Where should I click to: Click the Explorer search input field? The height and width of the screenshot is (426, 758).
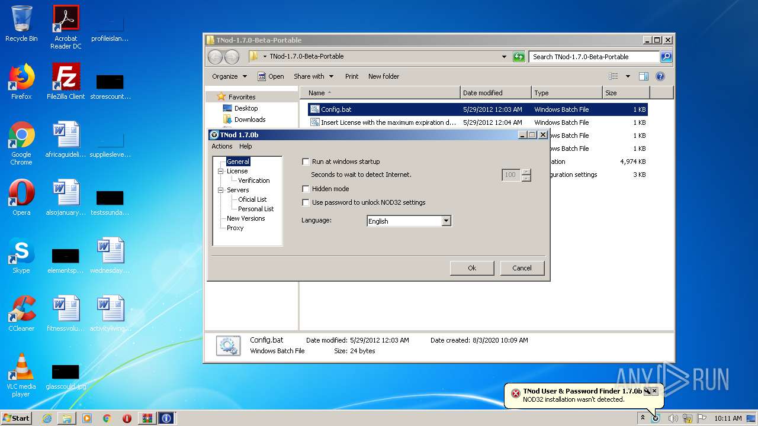tap(594, 57)
